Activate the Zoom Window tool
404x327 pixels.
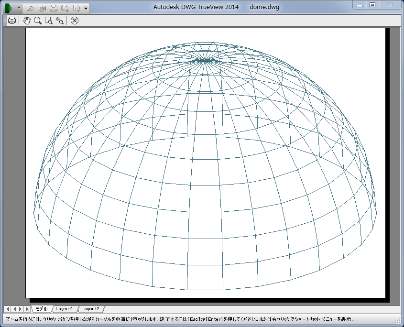point(48,21)
